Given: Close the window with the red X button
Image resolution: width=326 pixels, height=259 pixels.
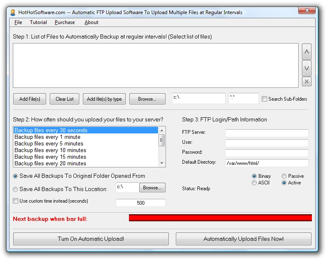Looking at the screenshot, I should tap(307, 10).
